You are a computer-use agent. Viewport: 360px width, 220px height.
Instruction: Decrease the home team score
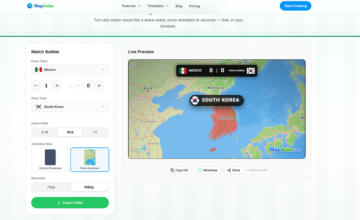(35, 86)
